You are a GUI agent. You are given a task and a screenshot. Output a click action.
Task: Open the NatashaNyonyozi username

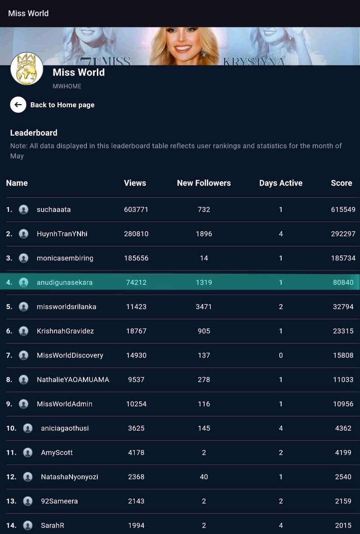tap(69, 477)
